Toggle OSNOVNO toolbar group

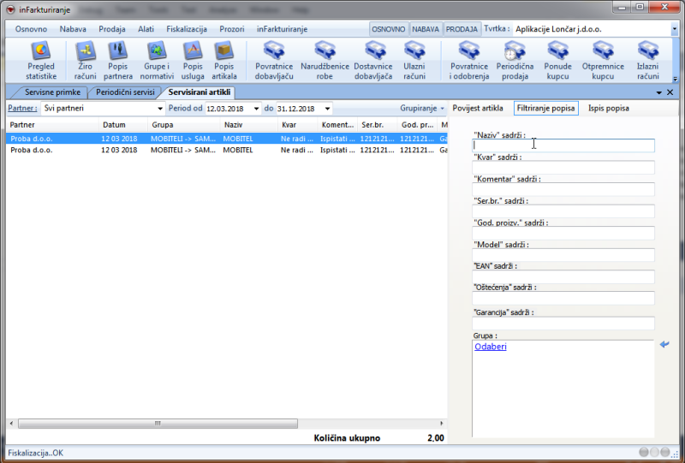(x=389, y=29)
